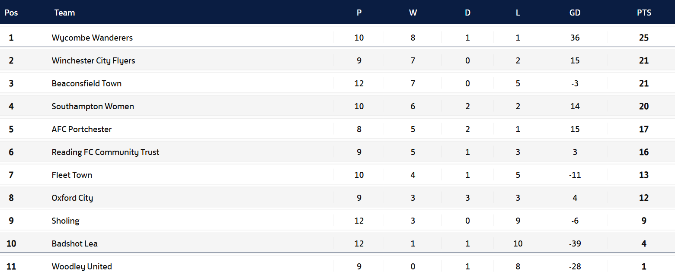This screenshot has height=275, width=675.
Task: Click the D (draws) column header
Action: coord(467,13)
